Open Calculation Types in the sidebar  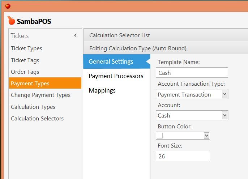[x=33, y=107]
